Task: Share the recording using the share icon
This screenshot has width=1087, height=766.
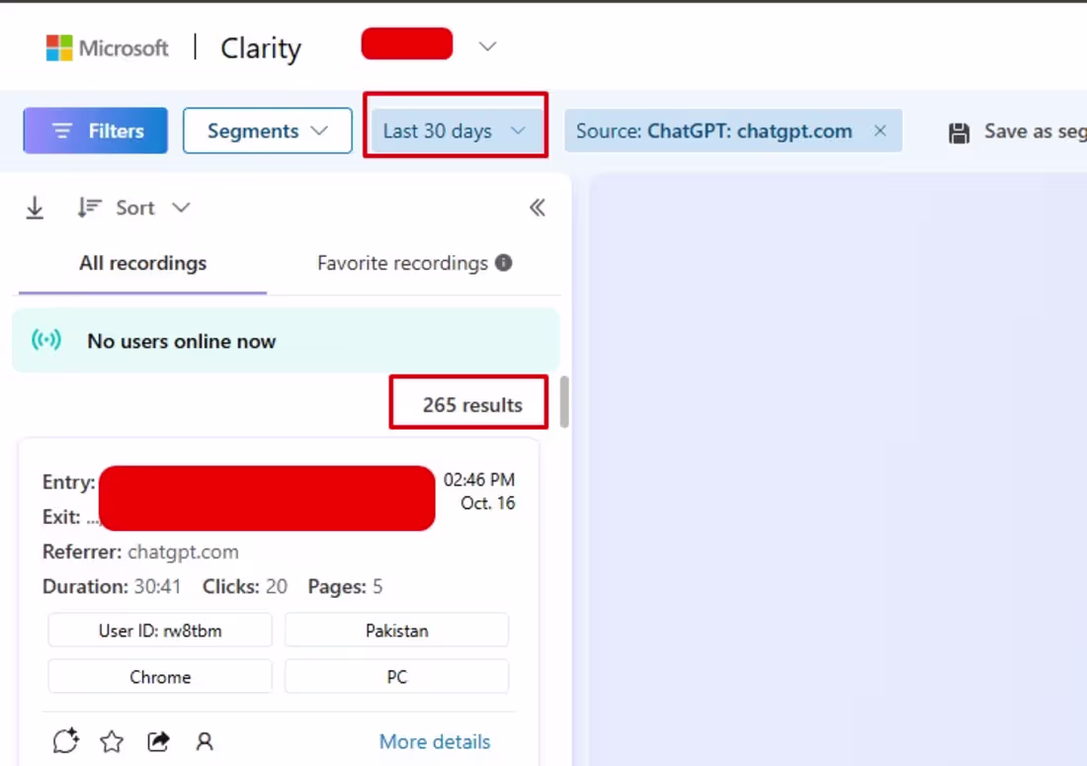Action: pos(158,740)
